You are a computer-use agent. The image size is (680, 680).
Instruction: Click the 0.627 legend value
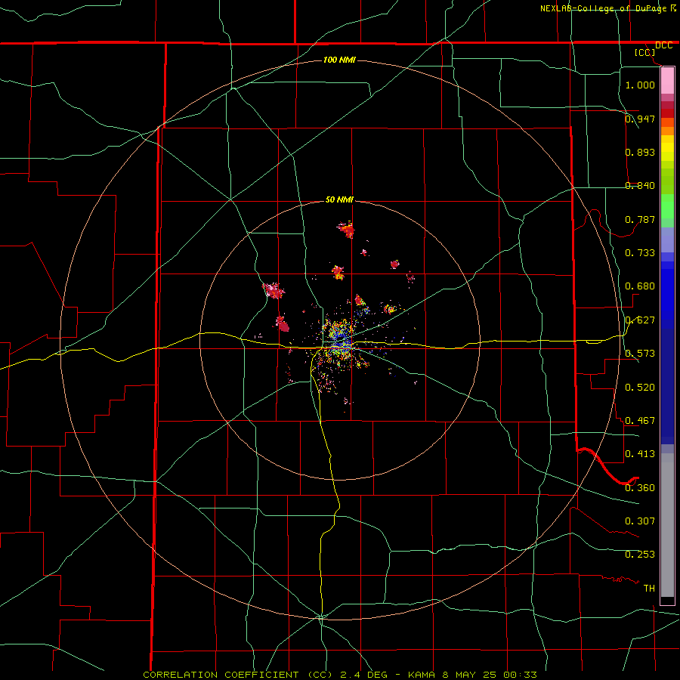click(x=640, y=320)
